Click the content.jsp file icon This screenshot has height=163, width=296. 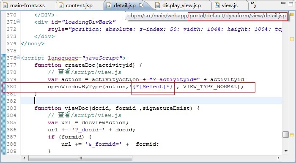click(61, 5)
